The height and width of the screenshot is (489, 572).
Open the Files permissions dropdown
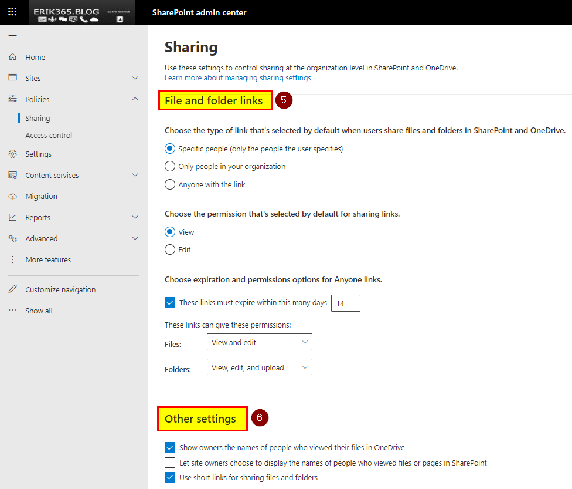[259, 342]
